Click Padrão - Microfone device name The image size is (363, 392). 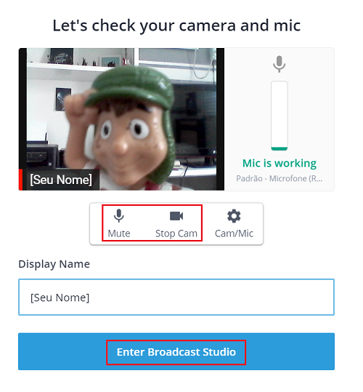point(280,178)
